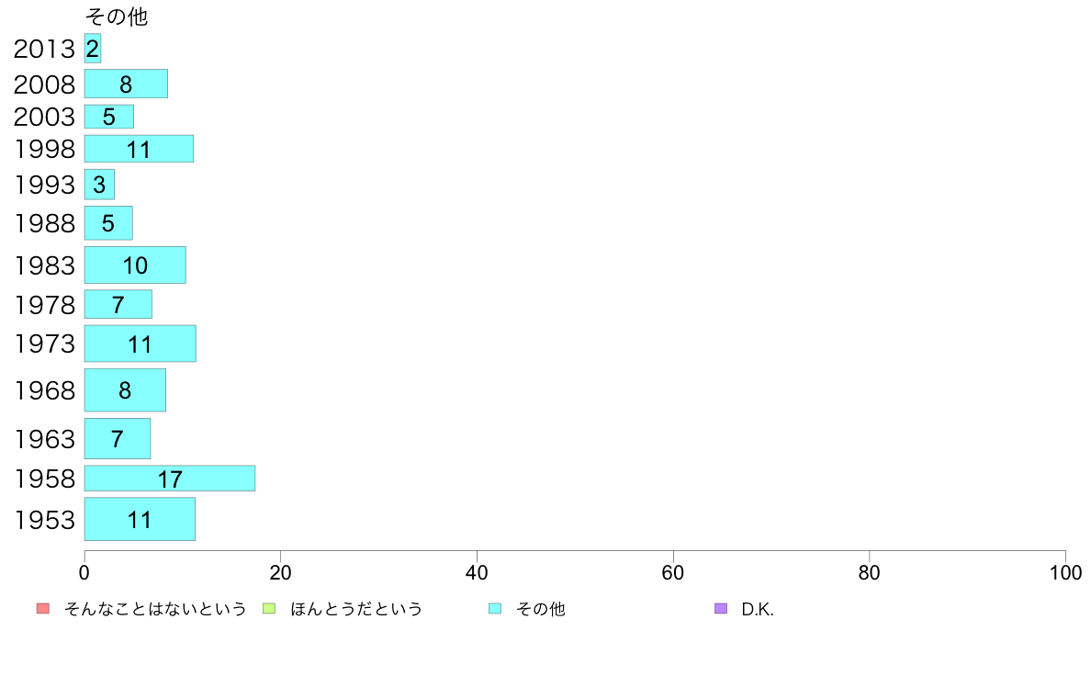1091x676 pixels.
Task: Click the 40 tick on the x-axis
Action: pyautogui.click(x=477, y=573)
